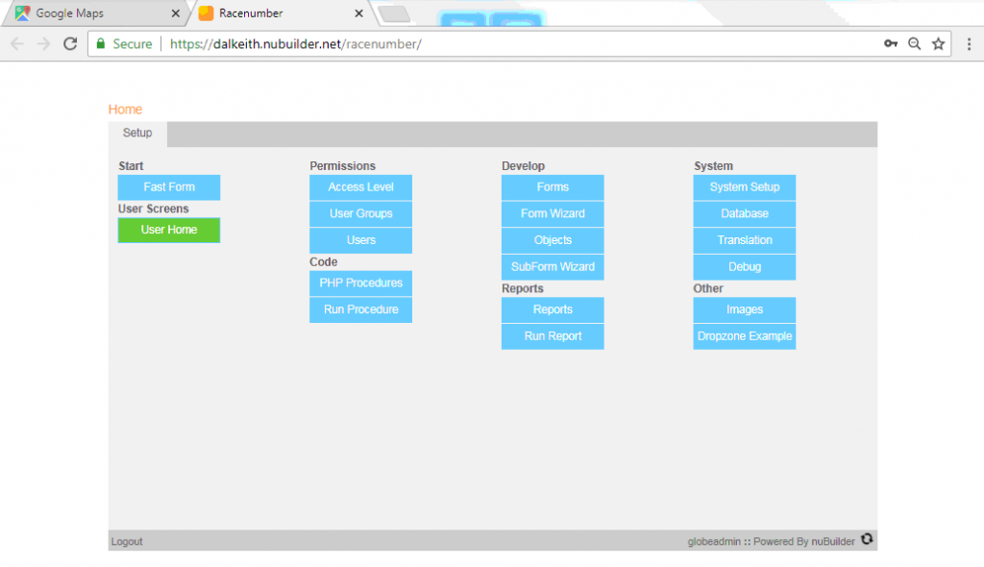Reload the page with the refresh icon

coord(70,44)
